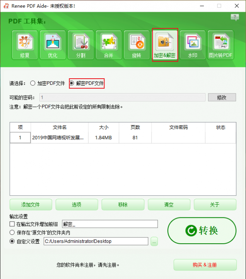Click row index cell 1
Viewport: 246px width, 279px height.
coord(20,138)
